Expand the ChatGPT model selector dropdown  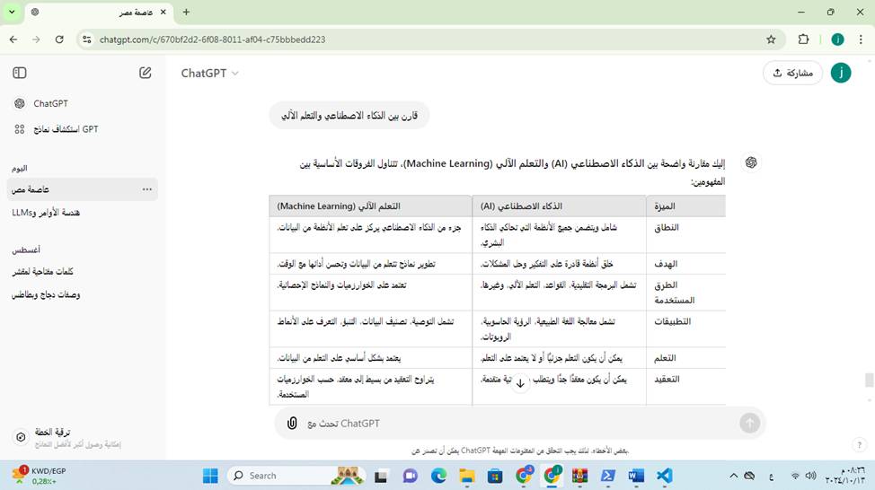[x=210, y=74]
